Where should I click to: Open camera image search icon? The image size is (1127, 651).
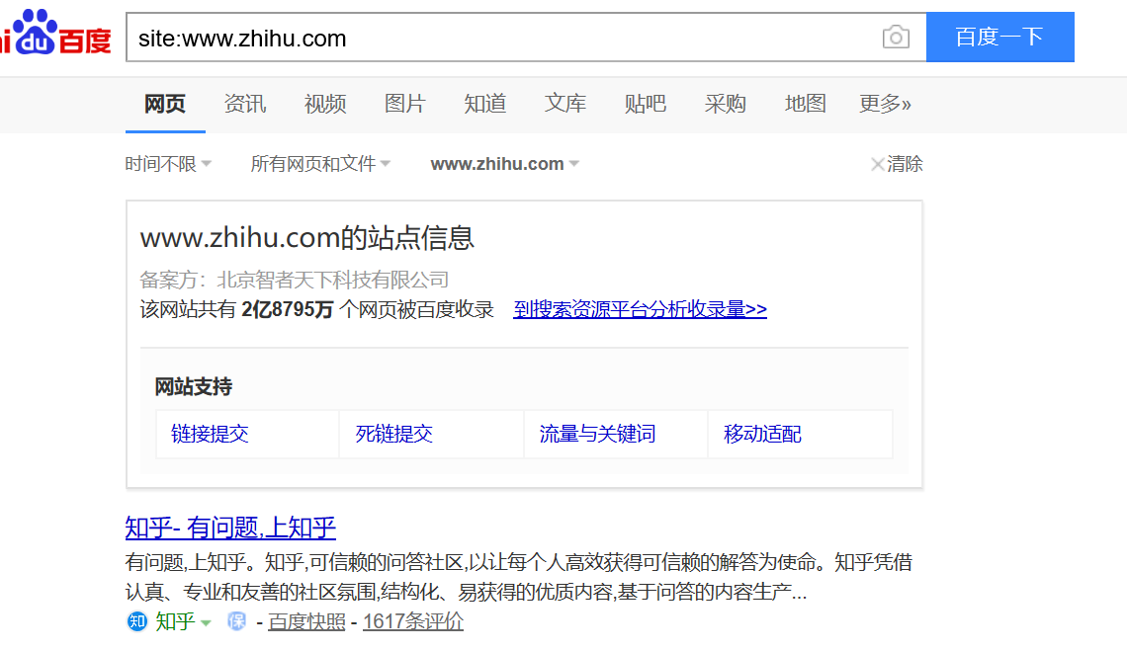click(896, 38)
